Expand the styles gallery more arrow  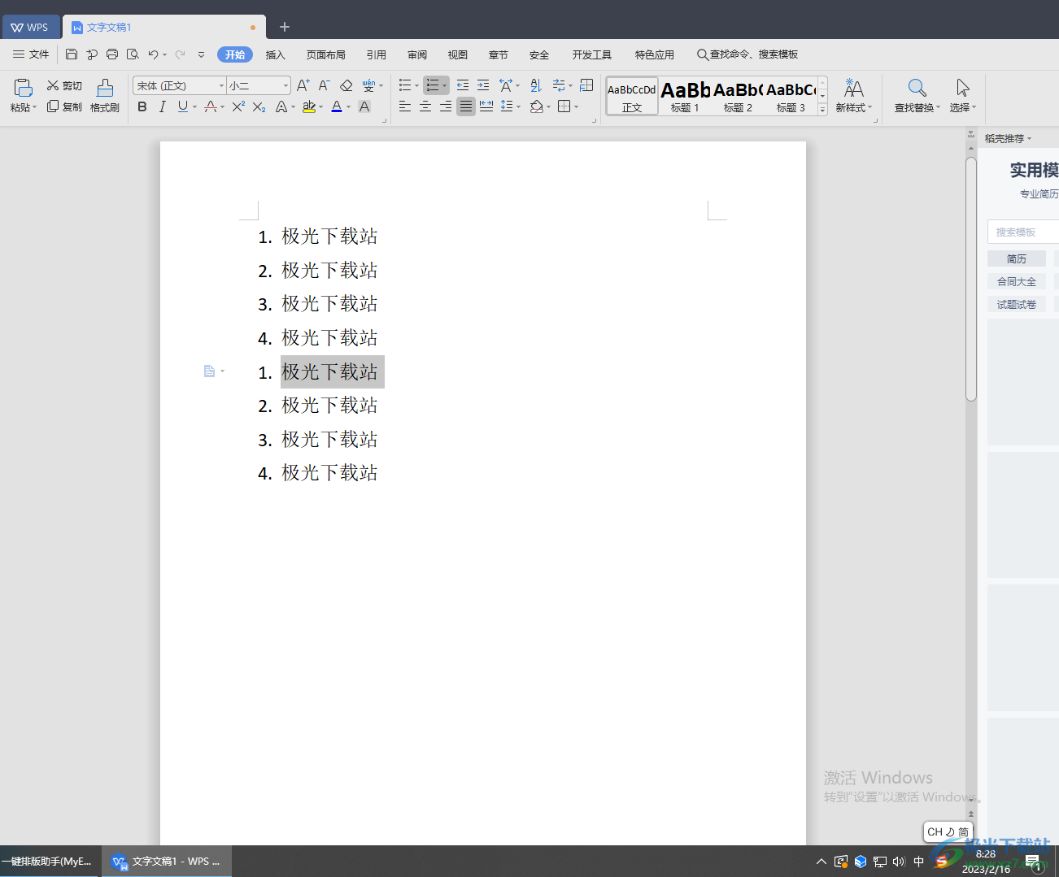[x=822, y=110]
